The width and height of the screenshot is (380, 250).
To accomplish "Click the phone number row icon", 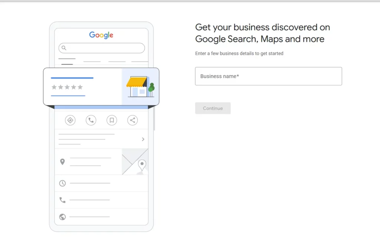I will click(x=62, y=200).
